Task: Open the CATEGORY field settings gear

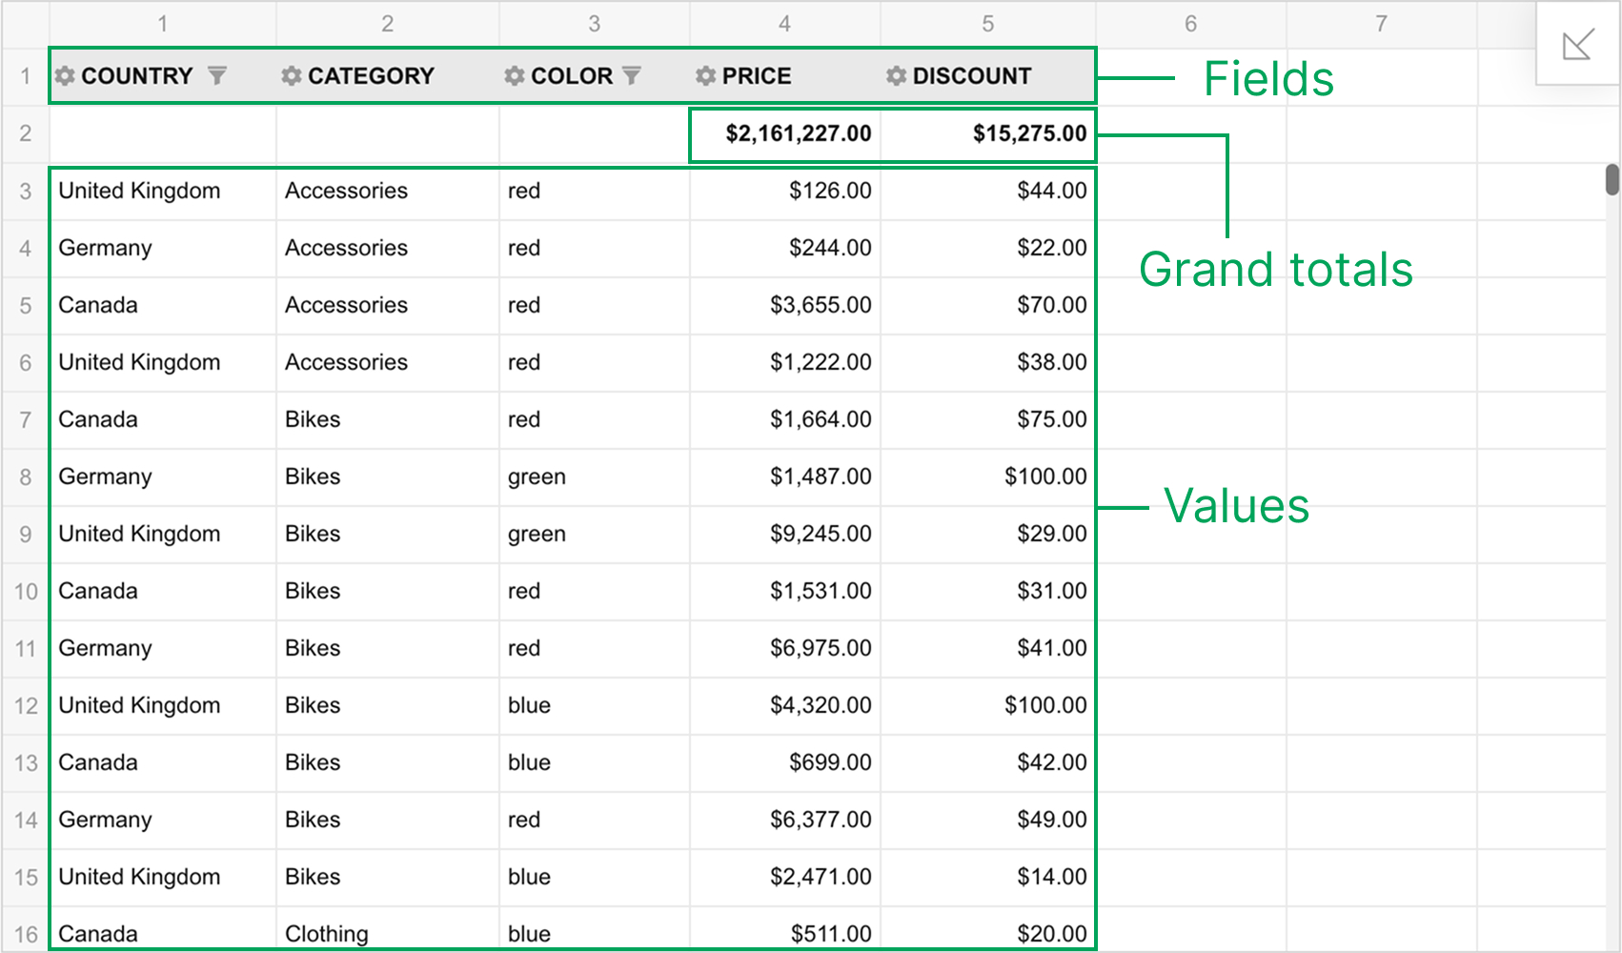Action: coord(291,75)
